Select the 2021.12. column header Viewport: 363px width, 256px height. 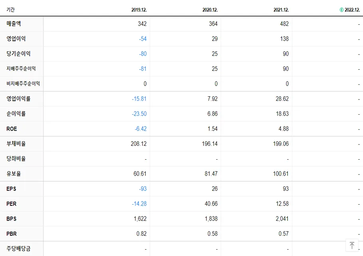281,10
